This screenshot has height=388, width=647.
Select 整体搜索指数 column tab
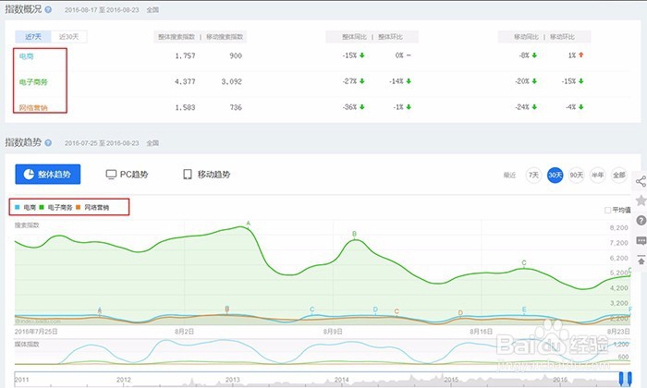177,37
